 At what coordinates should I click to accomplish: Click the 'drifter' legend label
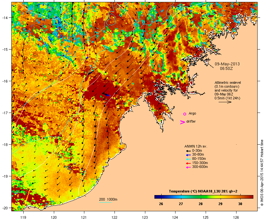[191, 121]
